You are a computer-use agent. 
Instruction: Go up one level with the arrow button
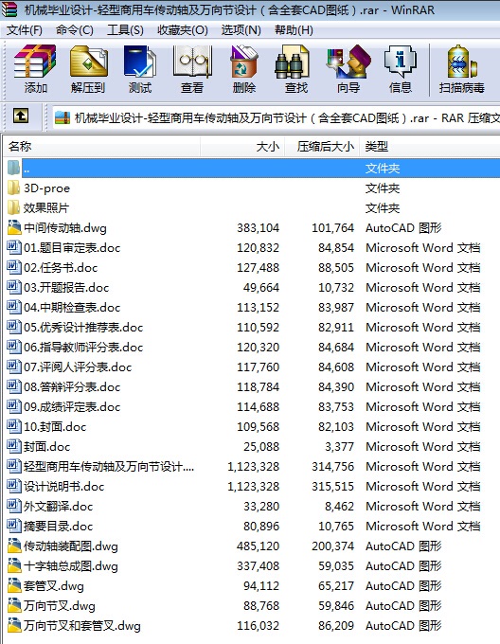(21, 116)
